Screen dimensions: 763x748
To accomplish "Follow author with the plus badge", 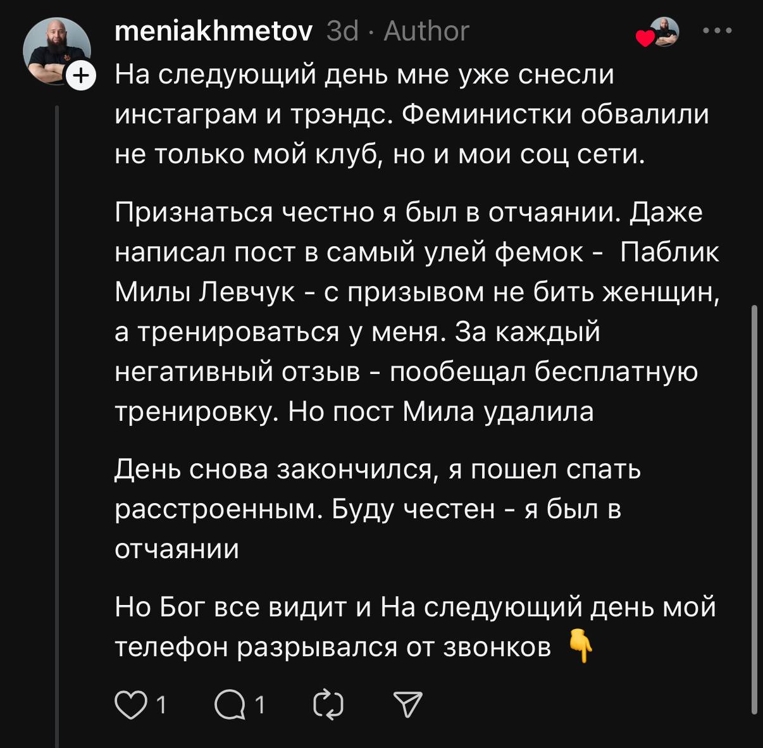I will 80,76.
